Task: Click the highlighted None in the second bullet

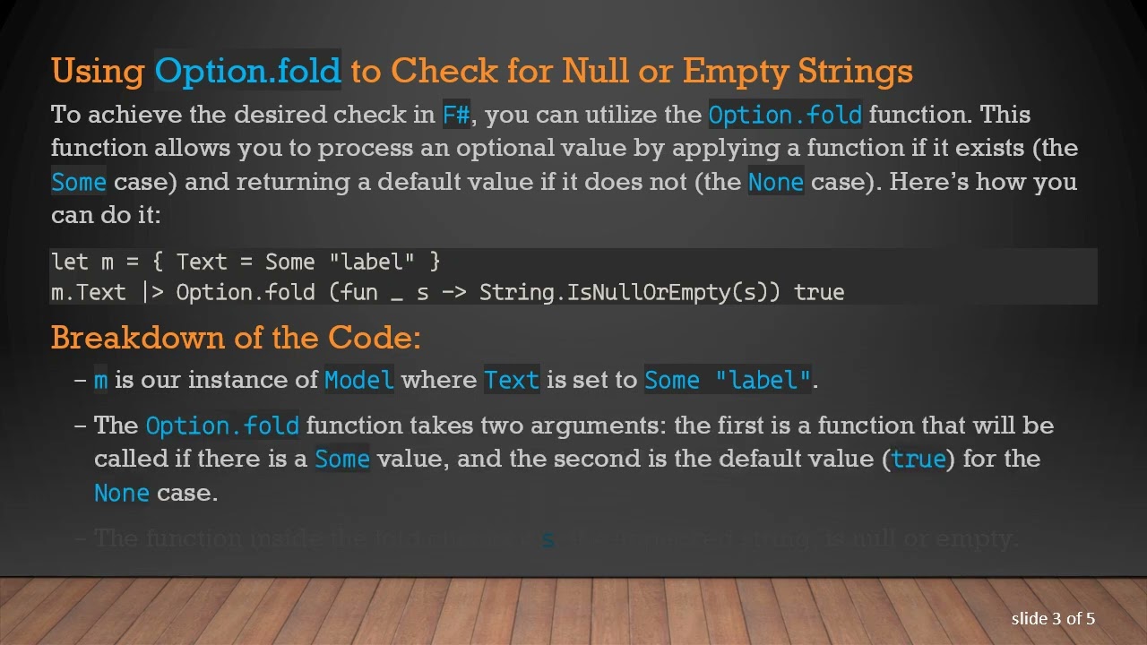Action: 121,493
